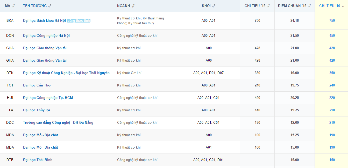Click sort icon beside TÊN TRƯỜNG header

tap(50, 6)
